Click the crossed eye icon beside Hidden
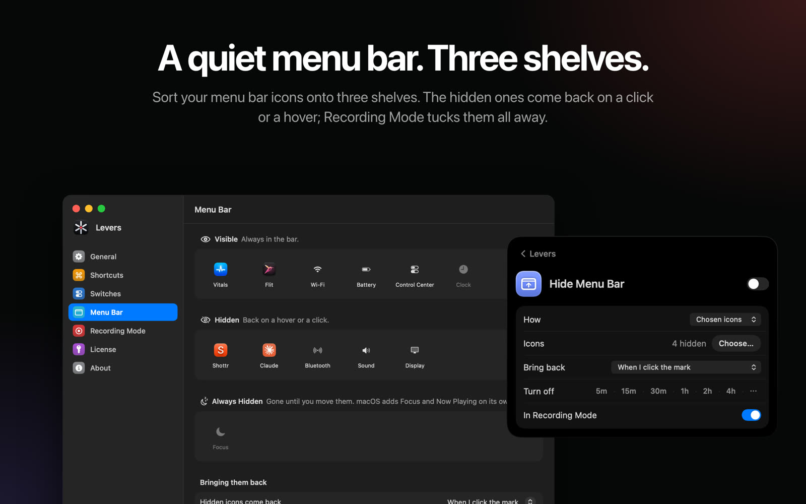The image size is (806, 504). point(206,320)
